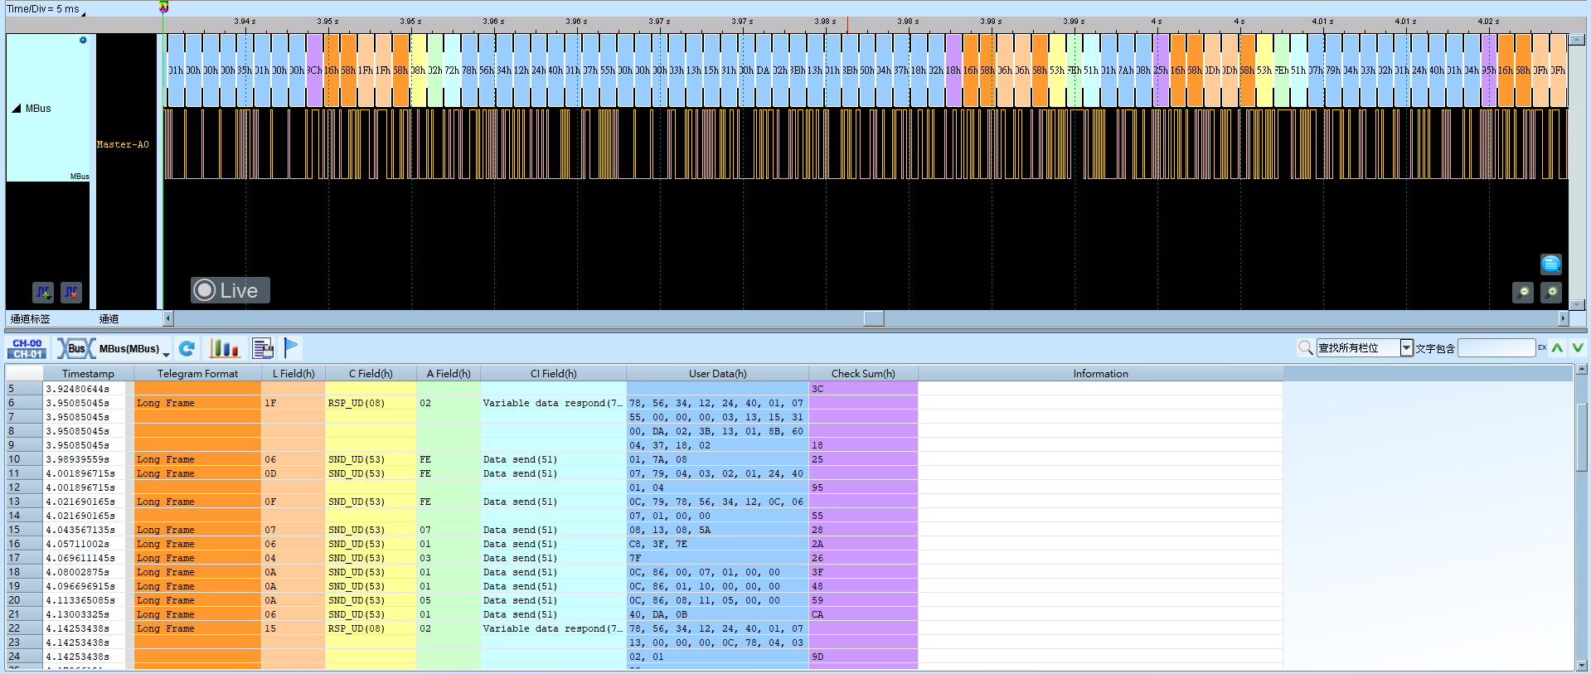Click RSP_UD(08) in row 6
This screenshot has width=1591, height=674.
click(x=356, y=403)
